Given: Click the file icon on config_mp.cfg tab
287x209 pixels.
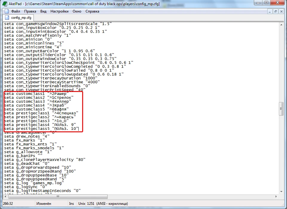Looking at the screenshot, I should click(x=7, y=18).
